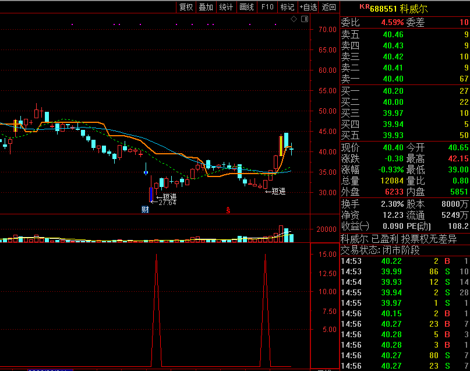Viewport: 470px width, 371px height.
Task: Click 股本 value 8000万
Action: [455, 204]
